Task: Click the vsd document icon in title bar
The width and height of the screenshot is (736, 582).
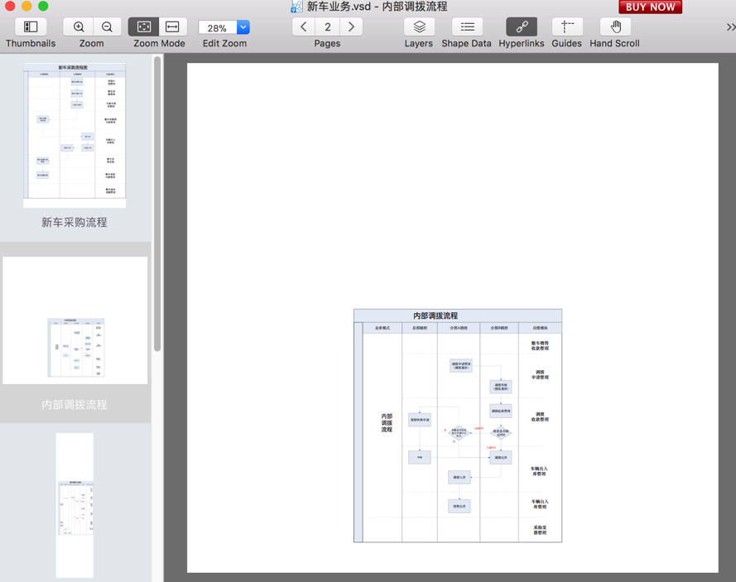Action: click(x=296, y=7)
